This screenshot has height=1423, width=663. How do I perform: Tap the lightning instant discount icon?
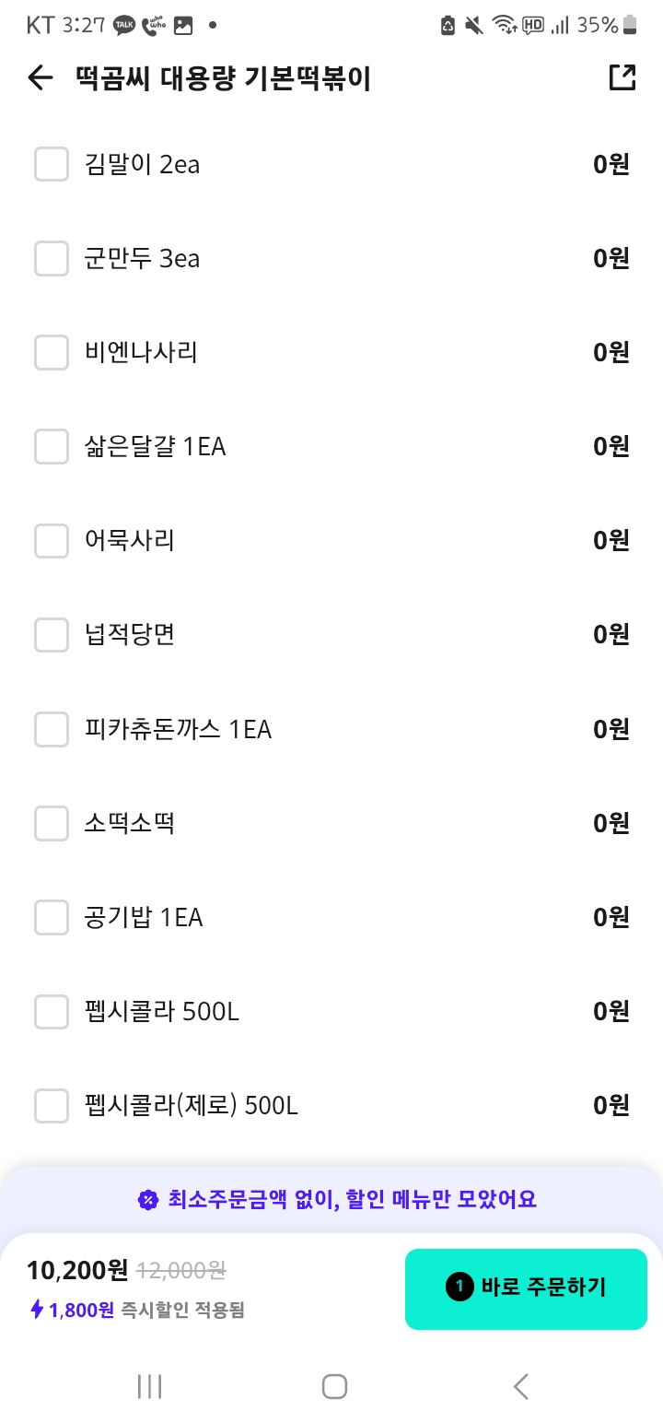click(x=37, y=1309)
